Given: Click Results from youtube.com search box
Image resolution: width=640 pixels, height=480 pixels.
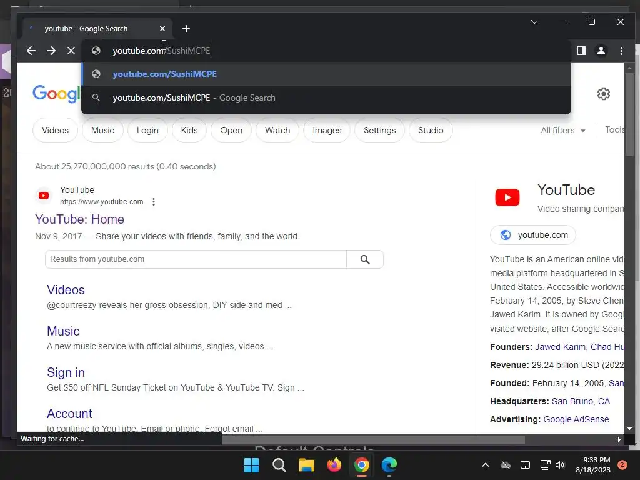Looking at the screenshot, I should pos(196,259).
